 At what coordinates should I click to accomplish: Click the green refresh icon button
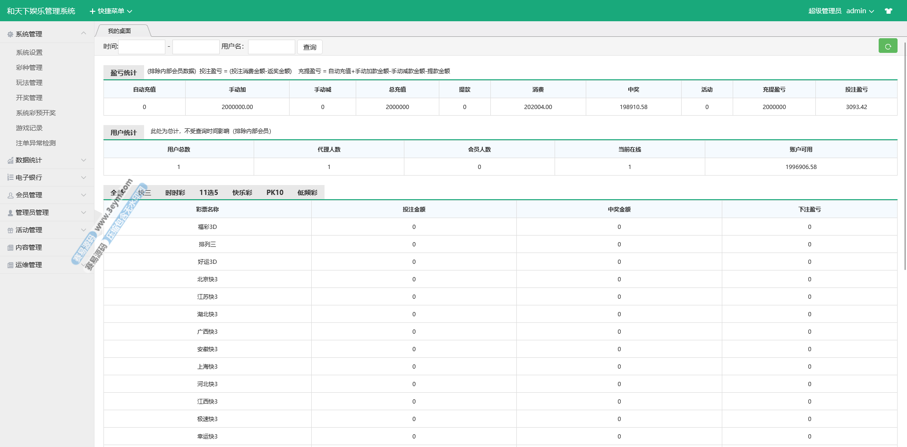(888, 46)
